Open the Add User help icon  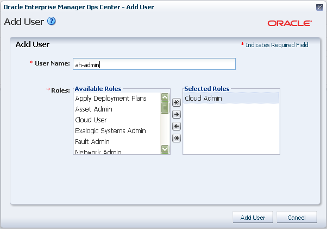pyautogui.click(x=51, y=21)
